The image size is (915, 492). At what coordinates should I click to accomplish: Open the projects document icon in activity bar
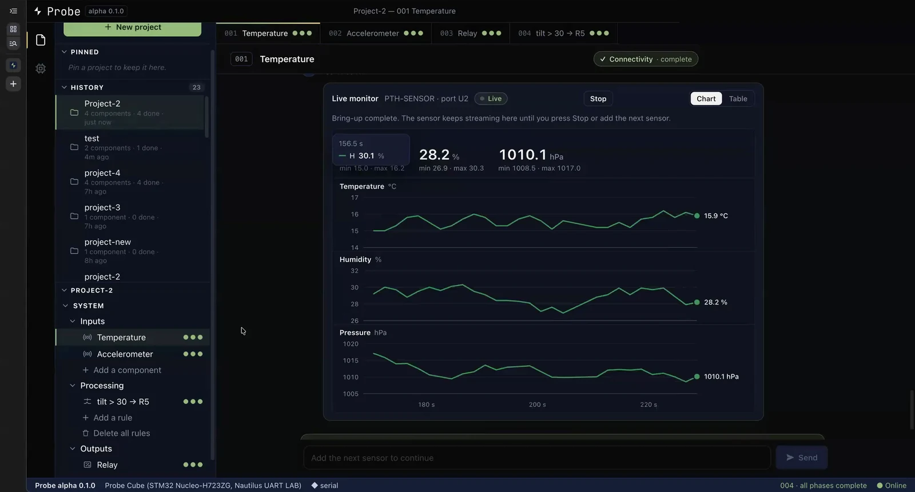[x=41, y=40]
